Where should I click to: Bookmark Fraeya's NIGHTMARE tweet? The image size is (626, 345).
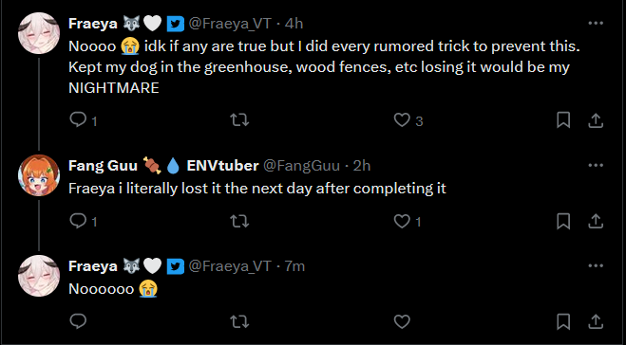563,120
